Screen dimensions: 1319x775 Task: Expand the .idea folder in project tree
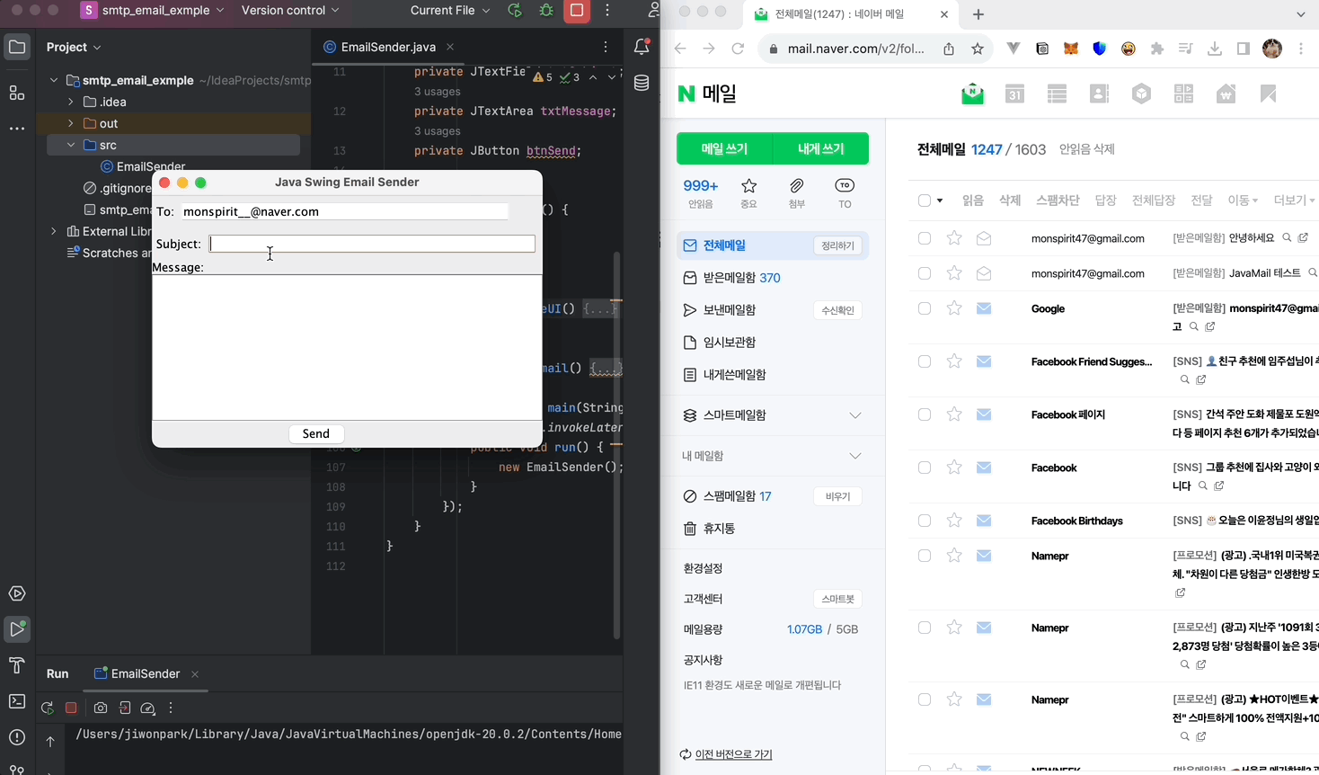(x=71, y=102)
